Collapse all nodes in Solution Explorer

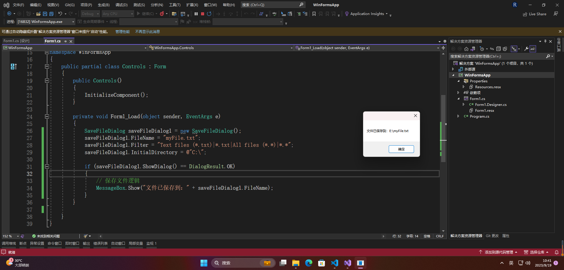pyautogui.click(x=498, y=49)
